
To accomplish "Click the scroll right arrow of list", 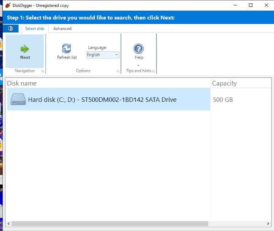I will click(268, 223).
